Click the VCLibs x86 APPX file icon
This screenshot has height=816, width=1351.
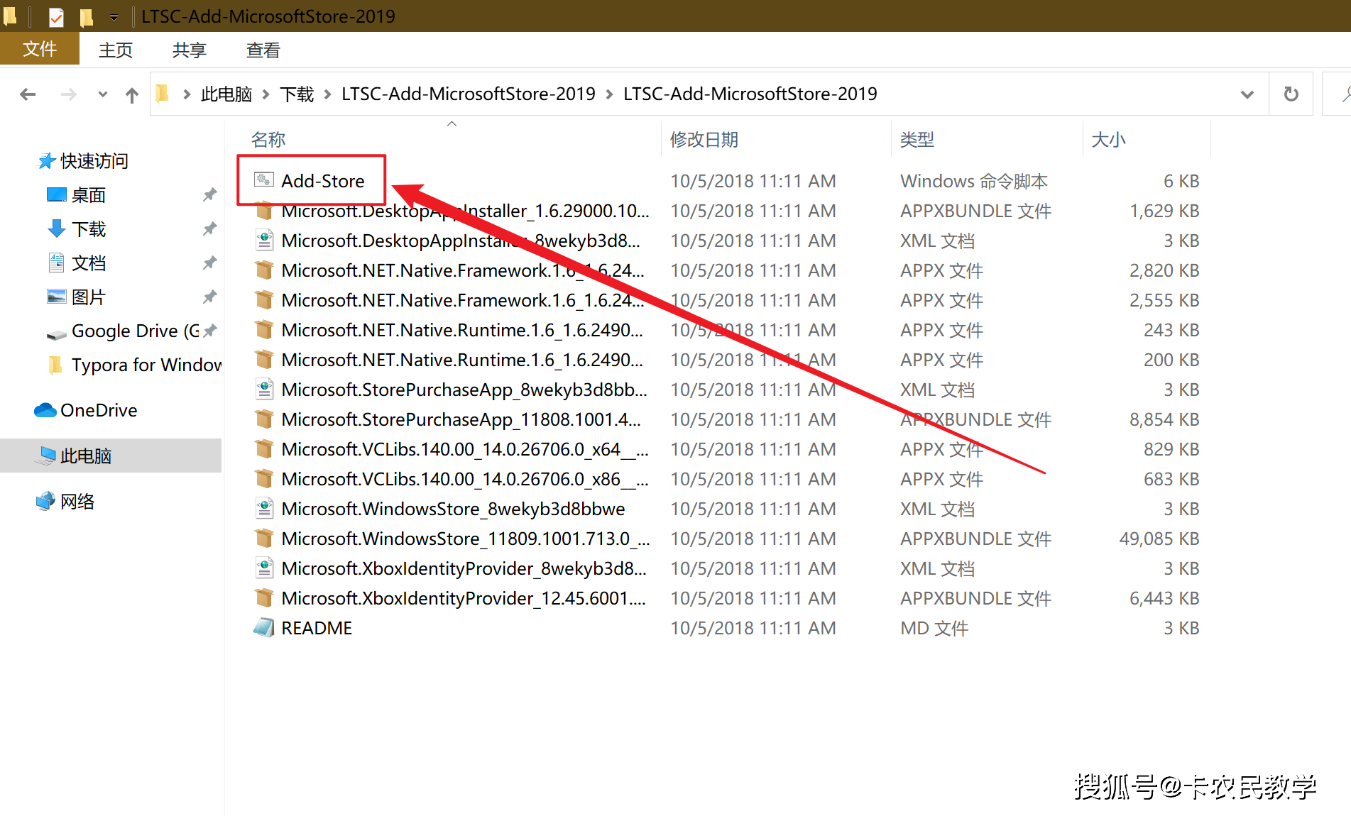click(x=264, y=479)
